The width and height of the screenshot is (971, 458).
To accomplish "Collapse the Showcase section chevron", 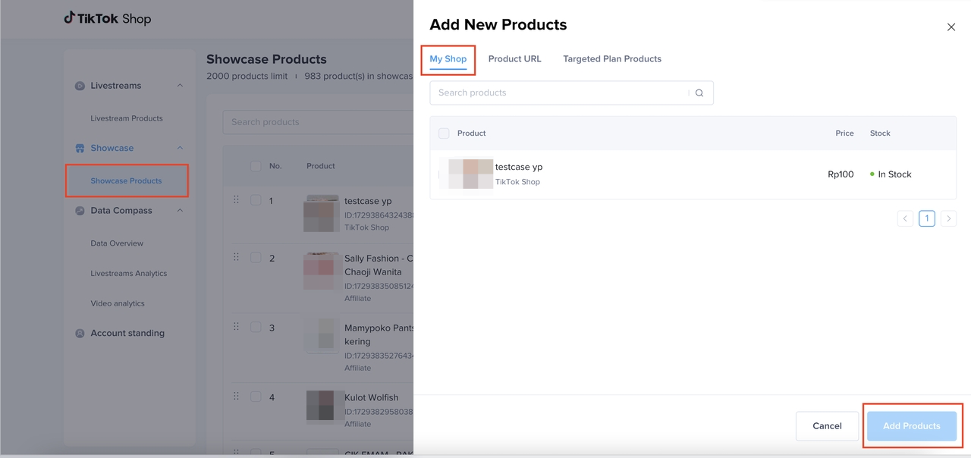I will (180, 148).
